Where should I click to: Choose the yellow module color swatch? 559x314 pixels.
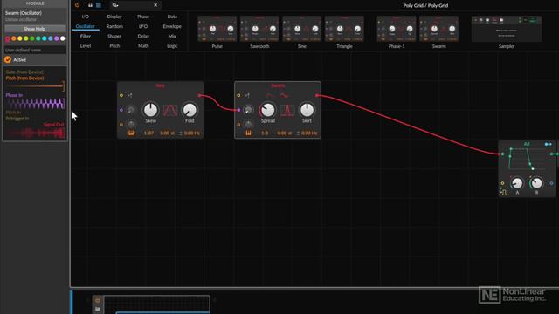point(20,38)
